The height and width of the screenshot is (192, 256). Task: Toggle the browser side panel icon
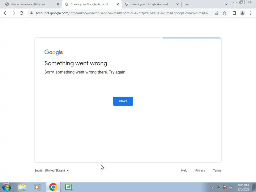coord(234,13)
